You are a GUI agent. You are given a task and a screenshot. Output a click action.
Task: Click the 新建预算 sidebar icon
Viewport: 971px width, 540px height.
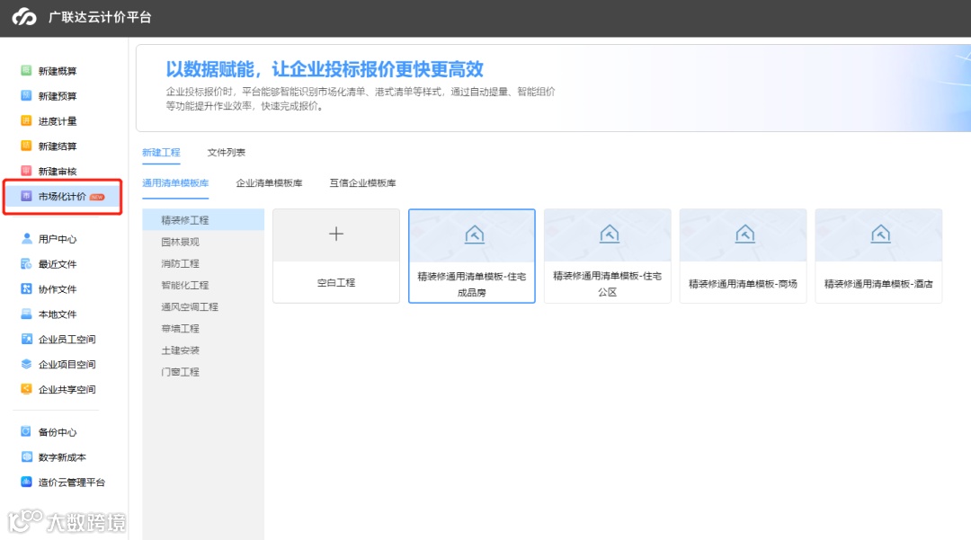coord(26,95)
